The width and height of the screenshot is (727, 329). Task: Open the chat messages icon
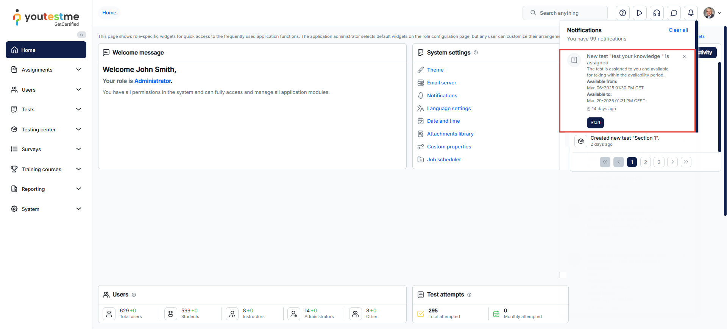click(x=674, y=13)
